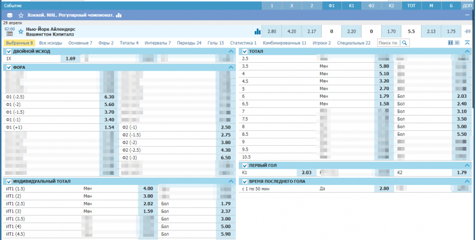Collapse all markets with the double-arrow icon
The image size is (475, 240).
click(x=466, y=43)
